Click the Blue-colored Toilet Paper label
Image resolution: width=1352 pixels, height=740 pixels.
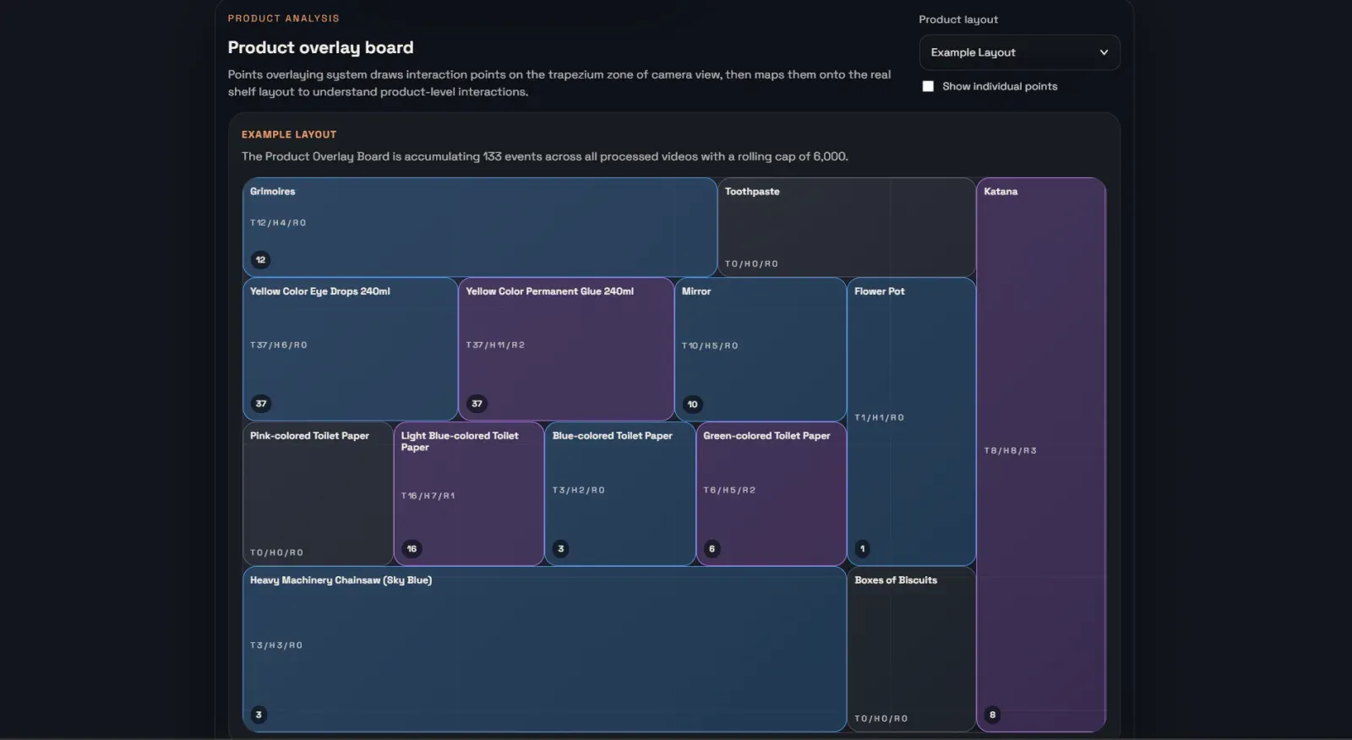pos(613,436)
